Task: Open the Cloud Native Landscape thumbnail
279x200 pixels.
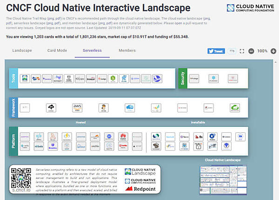Action: (223, 179)
